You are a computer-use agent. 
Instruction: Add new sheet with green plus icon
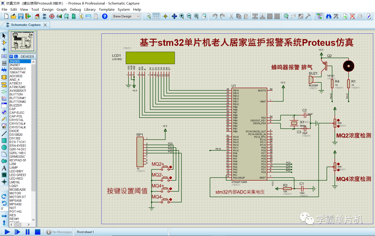click(345, 16)
